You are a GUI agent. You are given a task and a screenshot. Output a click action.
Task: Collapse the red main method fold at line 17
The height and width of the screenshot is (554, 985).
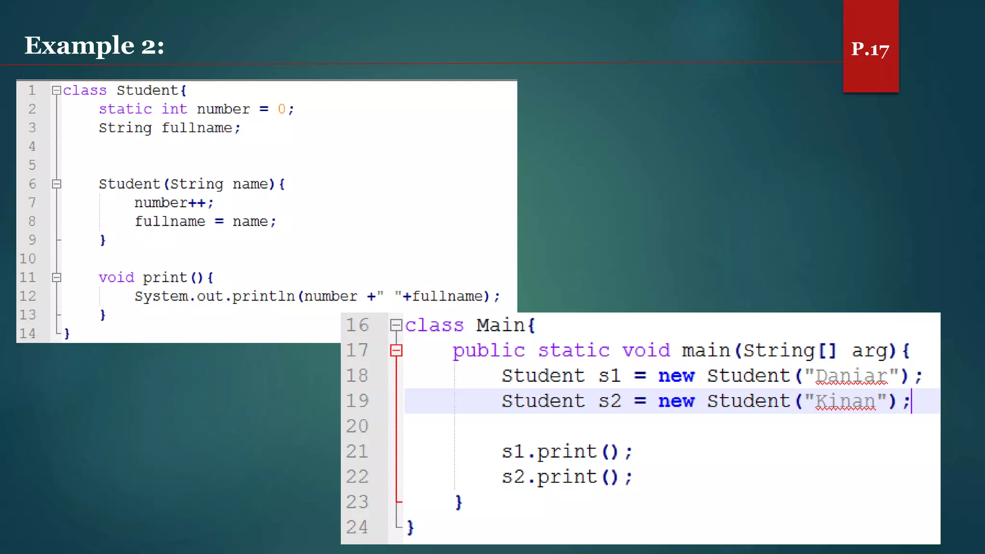coord(396,351)
